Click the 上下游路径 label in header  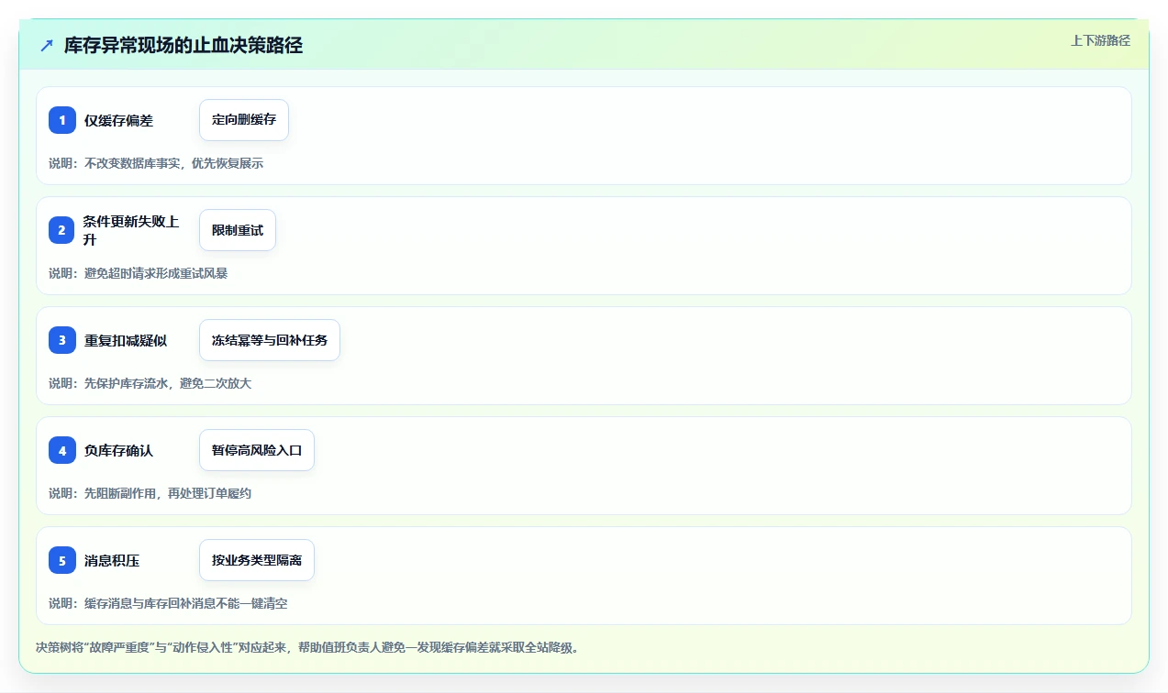(x=1100, y=40)
